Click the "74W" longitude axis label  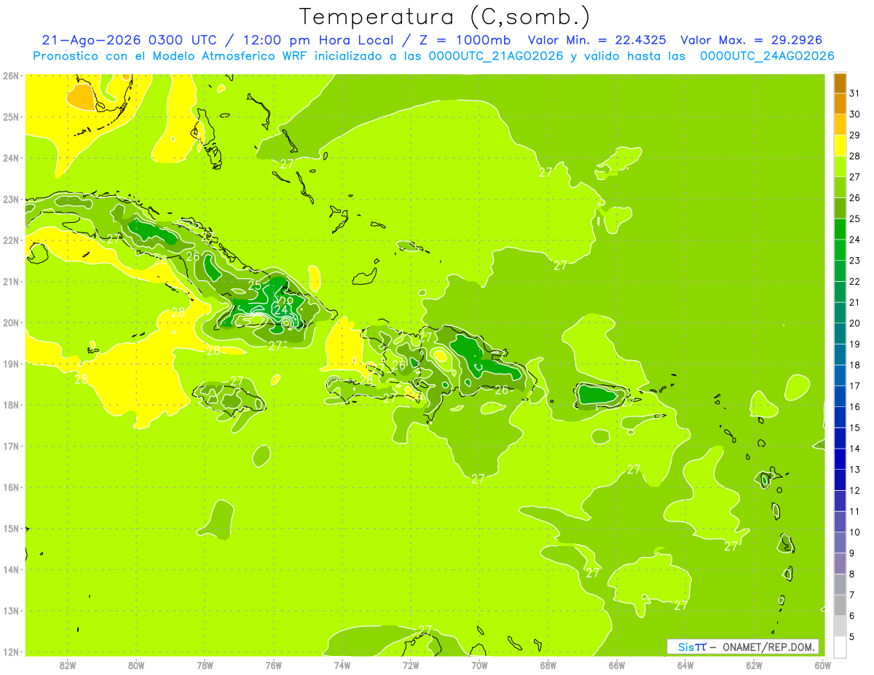(342, 664)
